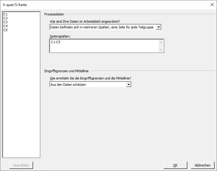Select C5 in the column list
Screen dimensions: 217x171
(x=5, y=30)
